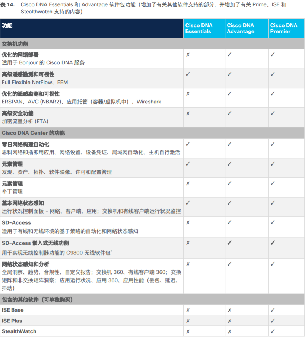
Task: Select the Premier check mark for 高级安全功能
Action: (x=273, y=113)
